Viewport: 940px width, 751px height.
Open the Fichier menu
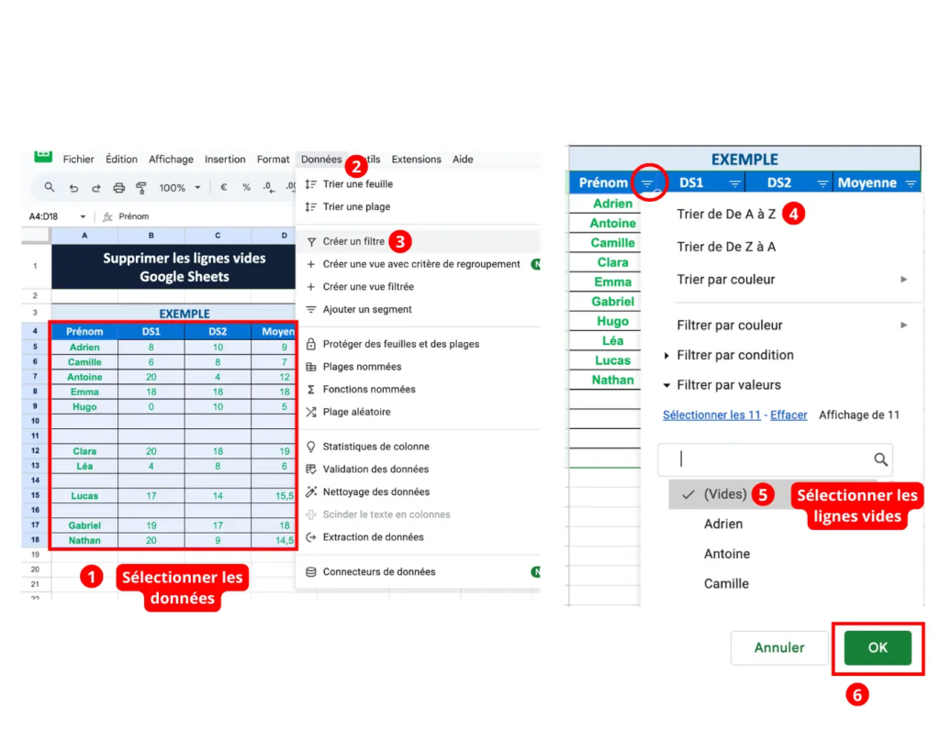pyautogui.click(x=79, y=160)
